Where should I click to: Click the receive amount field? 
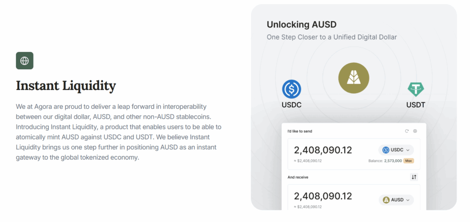point(323,196)
